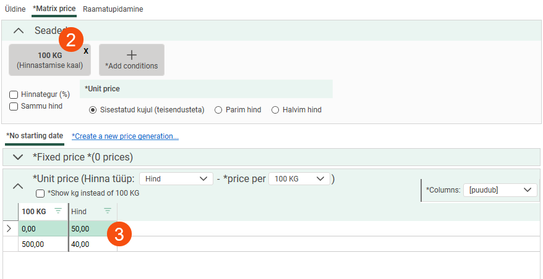Open the Raamatupidamine tab
Image resolution: width=543 pixels, height=279 pixels.
[x=113, y=9]
